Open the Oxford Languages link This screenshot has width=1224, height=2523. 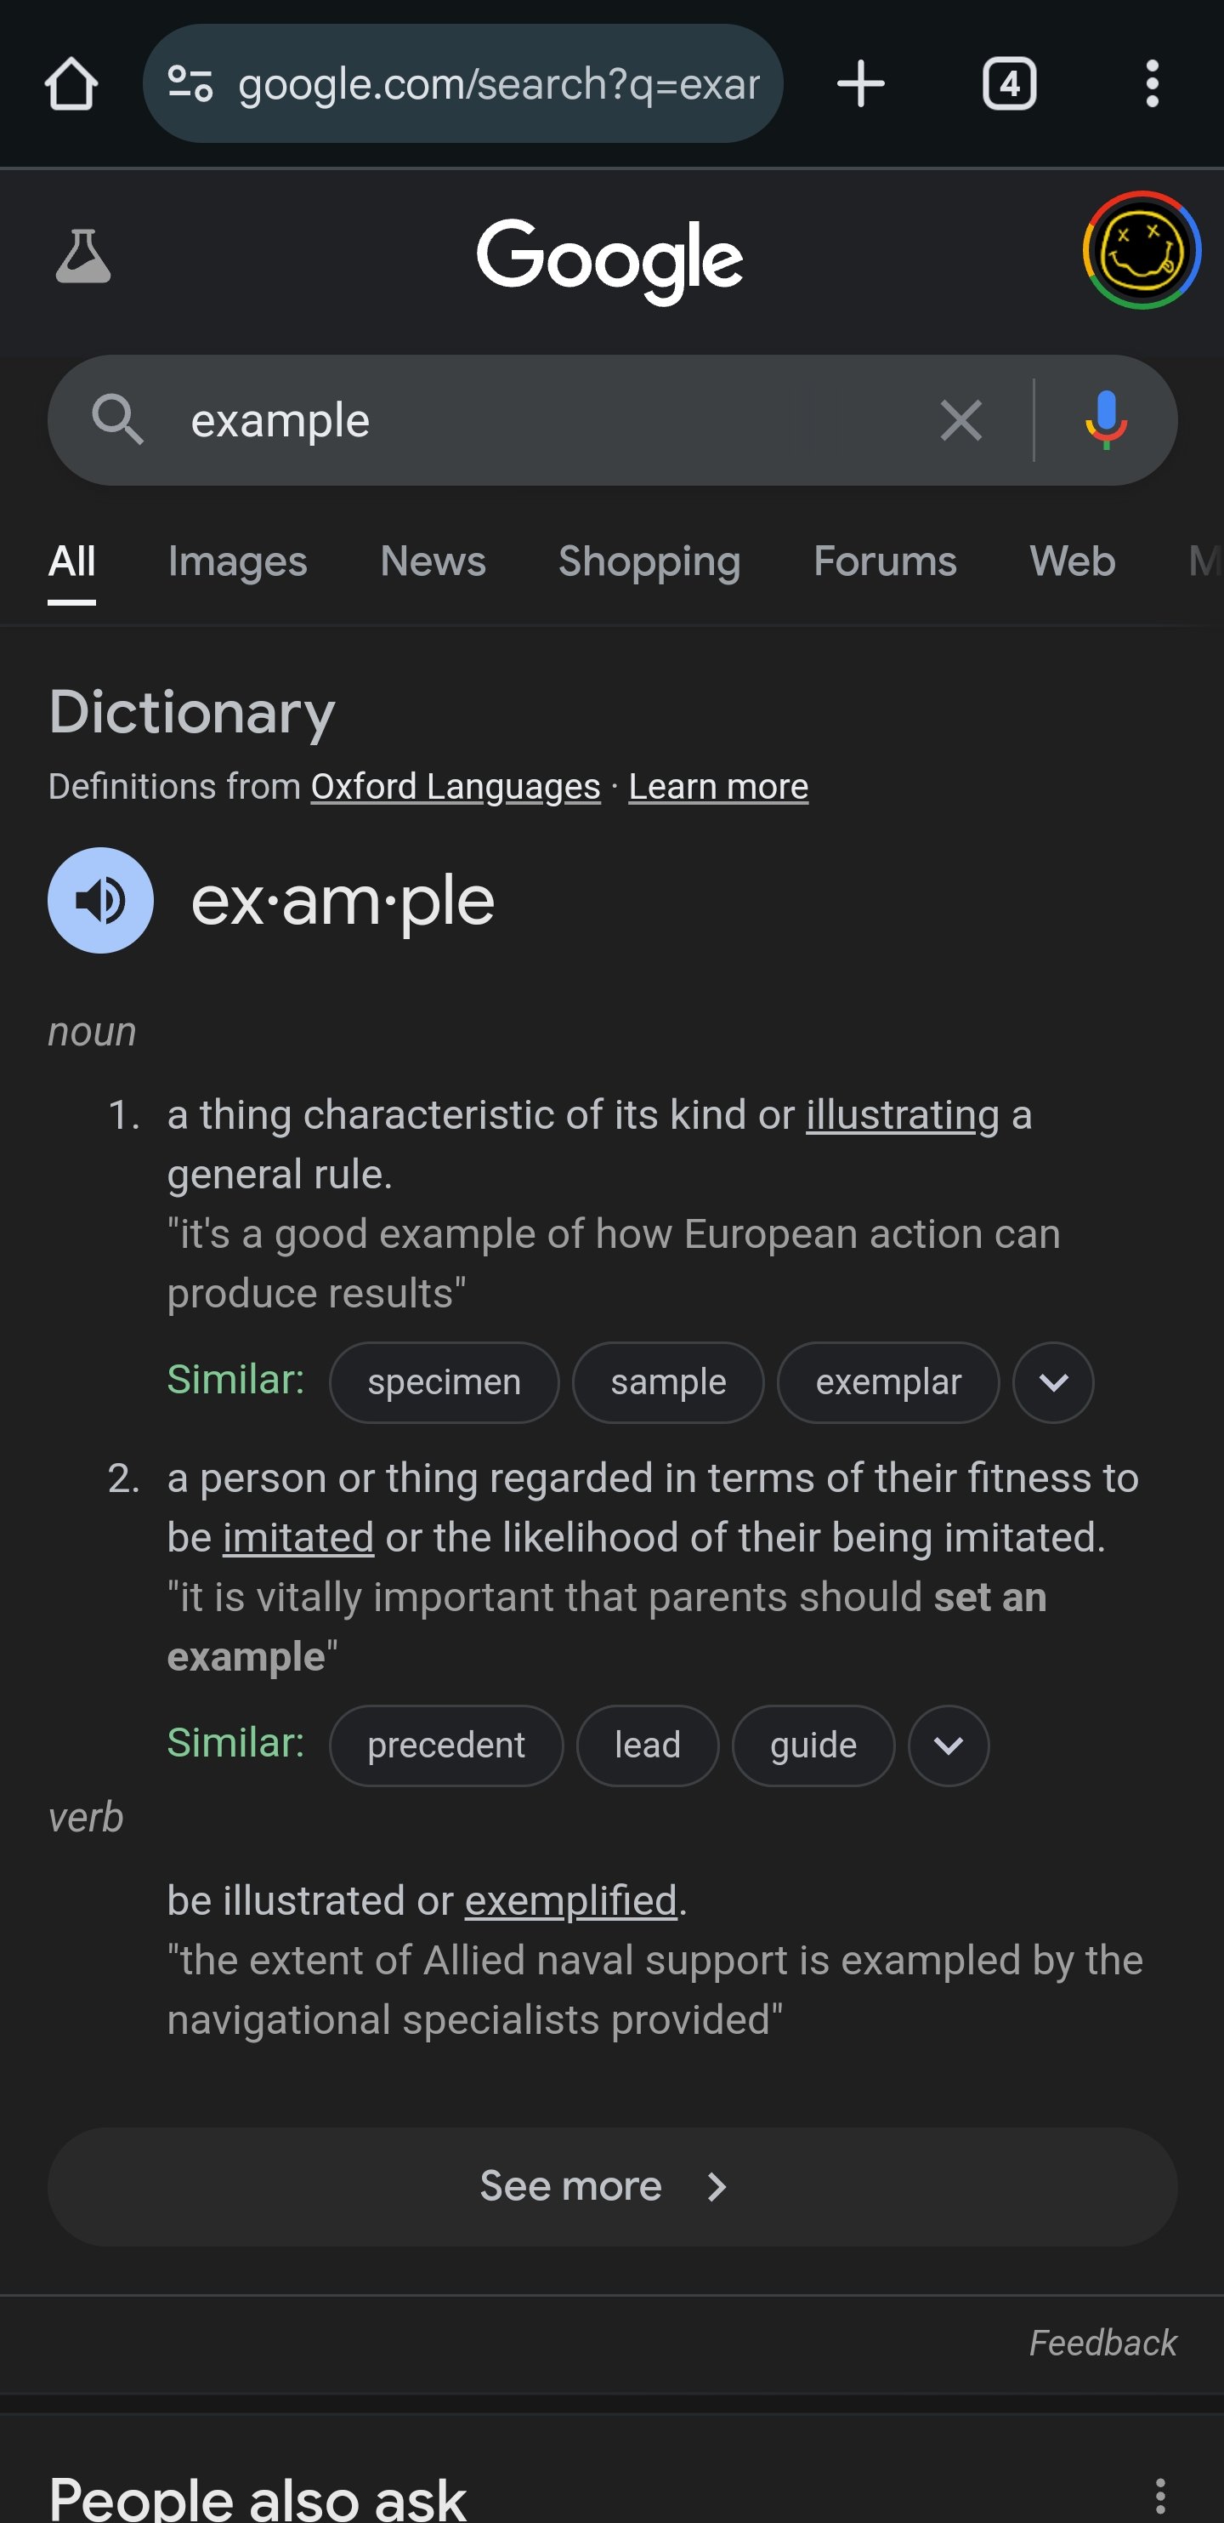[455, 787]
